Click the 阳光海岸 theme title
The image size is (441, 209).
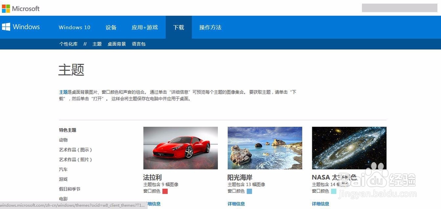coord(240,177)
